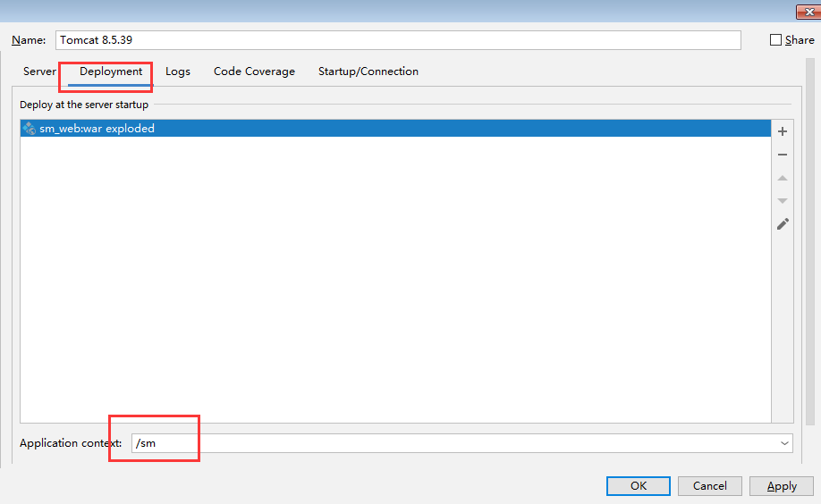The image size is (821, 504).
Task: Click the Application context field with /sm
Action: coord(461,443)
